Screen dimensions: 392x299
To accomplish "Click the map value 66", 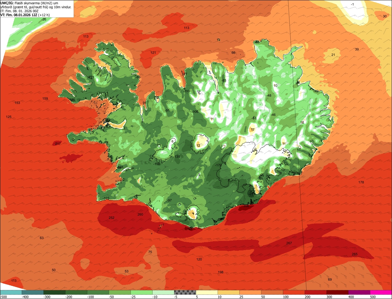I will (233, 53).
